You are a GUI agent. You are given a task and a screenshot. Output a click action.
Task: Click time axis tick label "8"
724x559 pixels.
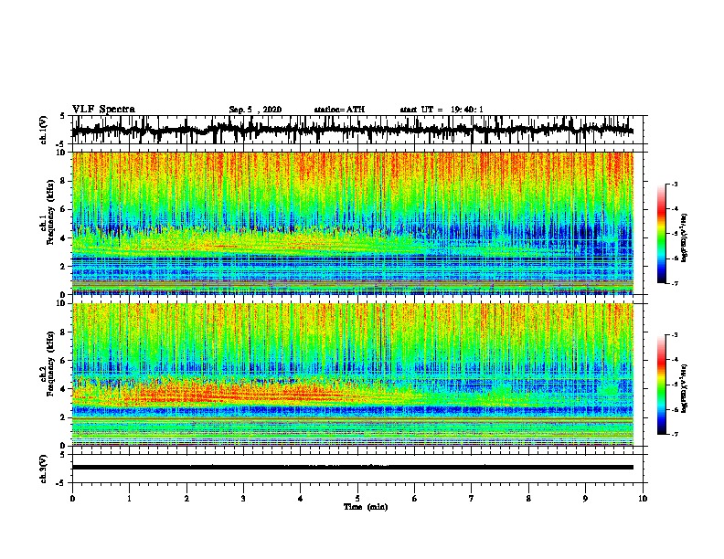tap(528, 499)
